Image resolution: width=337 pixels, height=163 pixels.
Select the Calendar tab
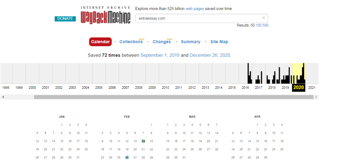point(100,42)
